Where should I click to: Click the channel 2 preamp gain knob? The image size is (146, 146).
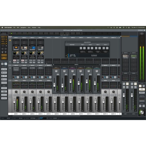tap(26, 53)
